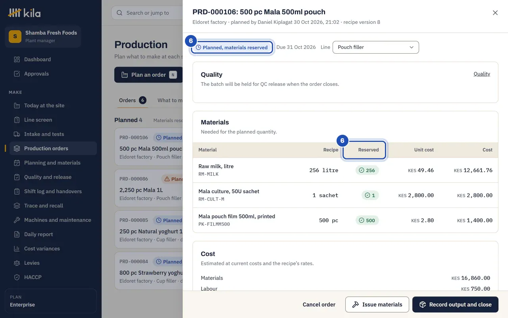Open Intake and tests truck icon
This screenshot has height=318, width=508.
click(17, 134)
